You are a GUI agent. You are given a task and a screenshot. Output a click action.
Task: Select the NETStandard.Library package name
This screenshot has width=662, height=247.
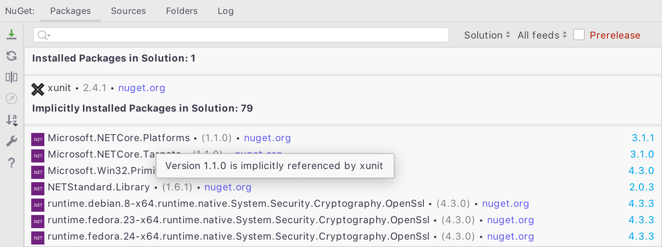point(99,187)
